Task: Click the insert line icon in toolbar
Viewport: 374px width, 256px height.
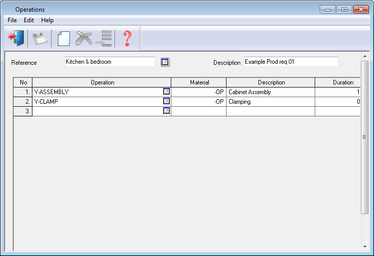Action: (x=104, y=38)
